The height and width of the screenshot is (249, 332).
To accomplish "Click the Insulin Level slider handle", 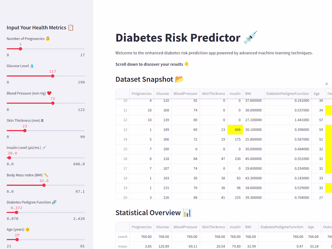I will (x=9, y=158).
